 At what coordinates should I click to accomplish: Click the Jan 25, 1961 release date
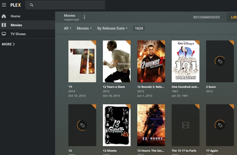(x=180, y=96)
